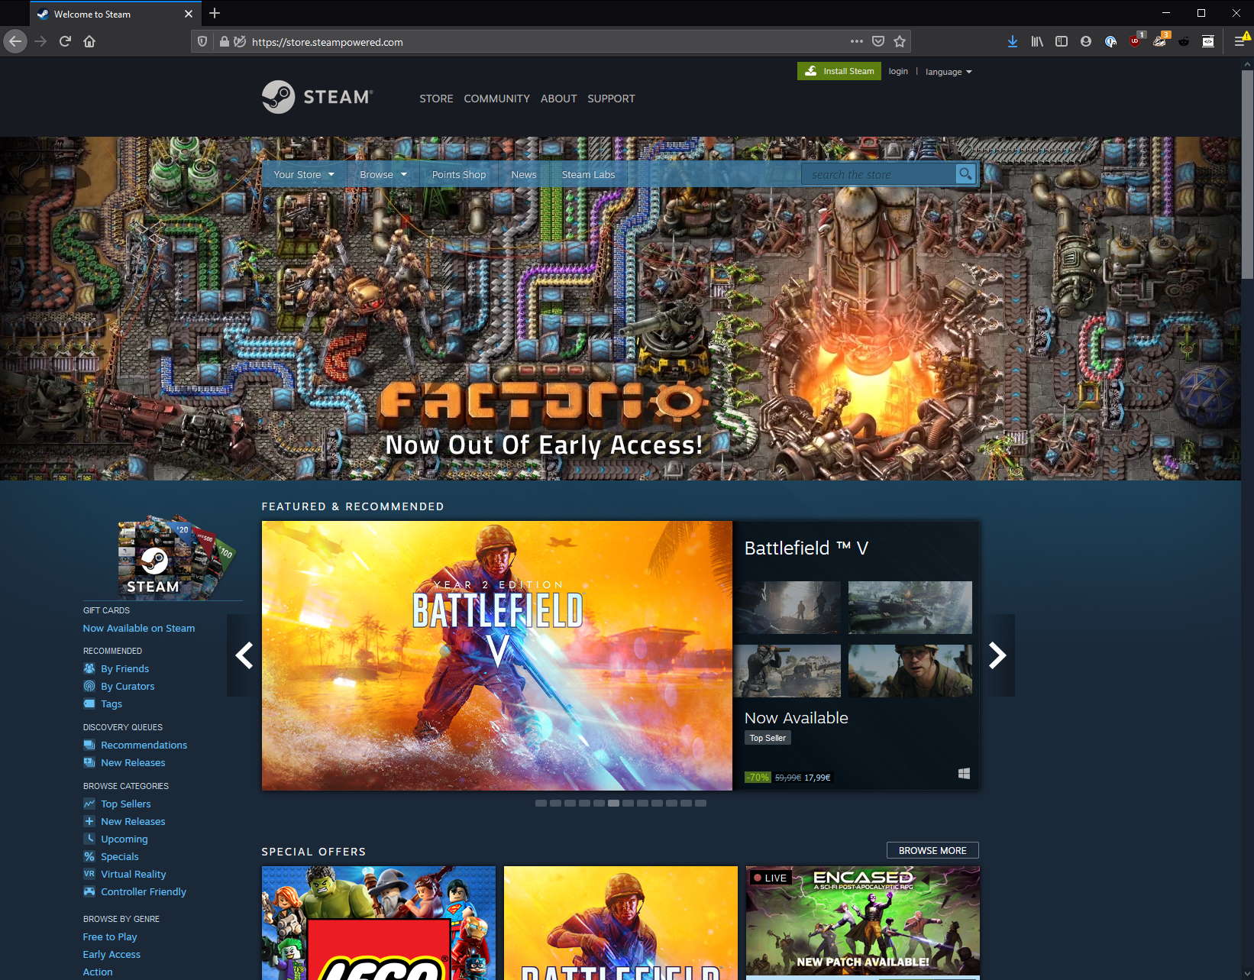Viewport: 1254px width, 980px height.
Task: Click the store search magnifier icon
Action: point(965,174)
